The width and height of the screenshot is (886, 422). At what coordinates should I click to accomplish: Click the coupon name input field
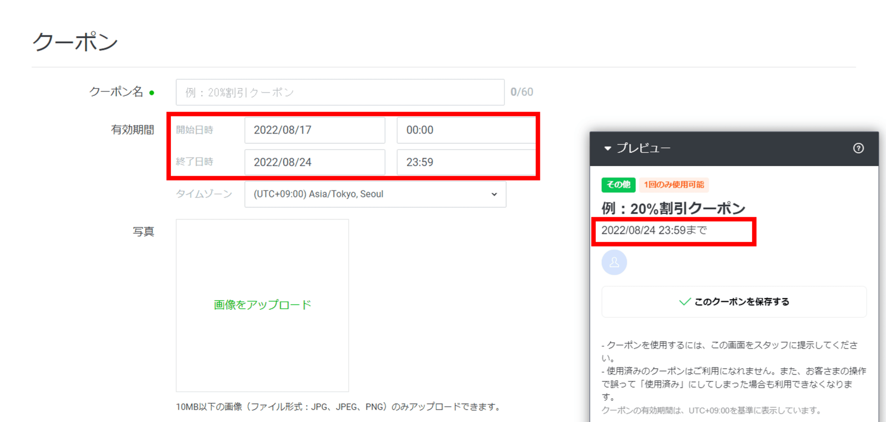340,91
